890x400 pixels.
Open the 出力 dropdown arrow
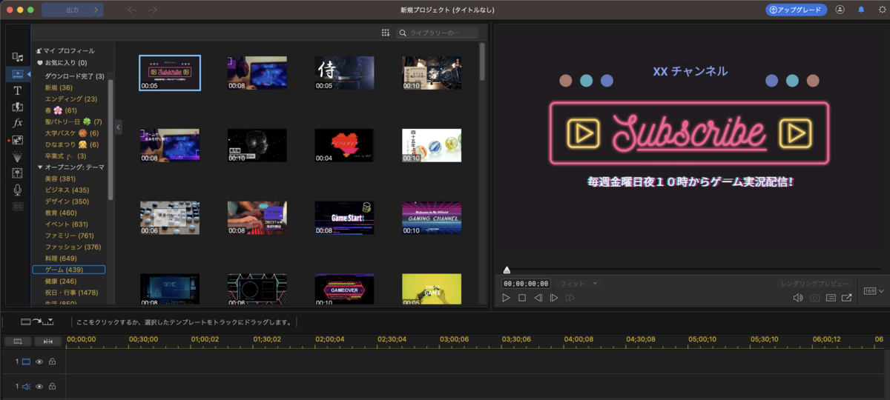94,10
